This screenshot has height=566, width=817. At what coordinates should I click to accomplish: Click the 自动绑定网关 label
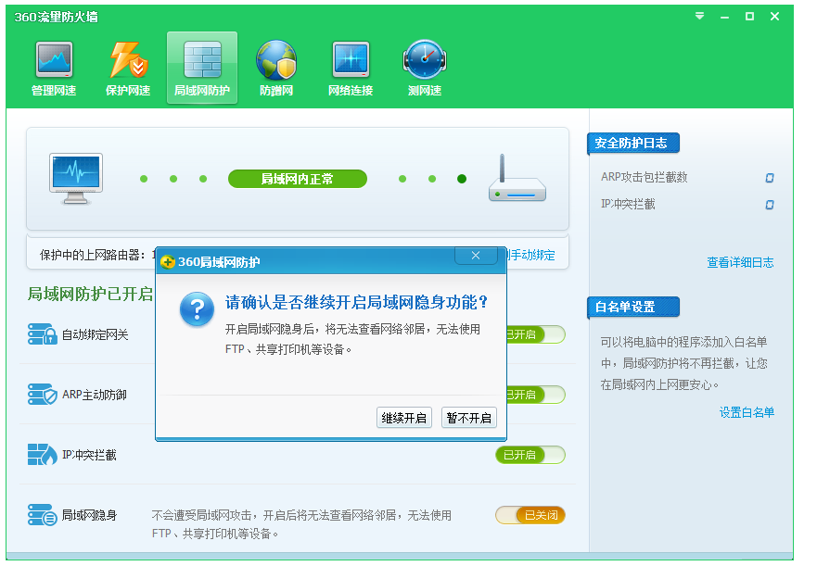[x=95, y=334]
